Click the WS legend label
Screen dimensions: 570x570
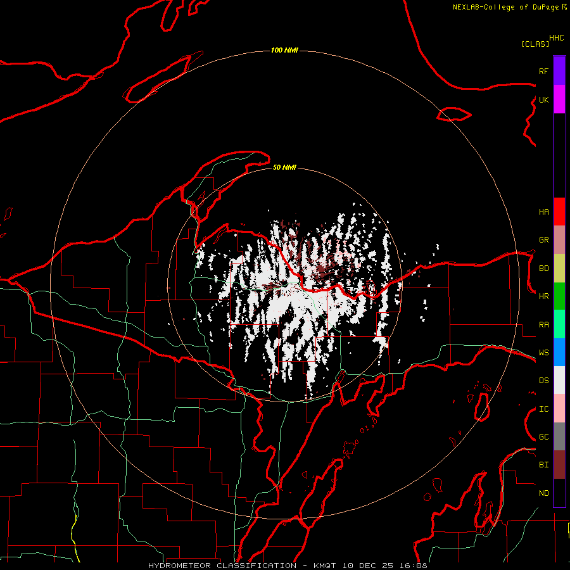(543, 353)
